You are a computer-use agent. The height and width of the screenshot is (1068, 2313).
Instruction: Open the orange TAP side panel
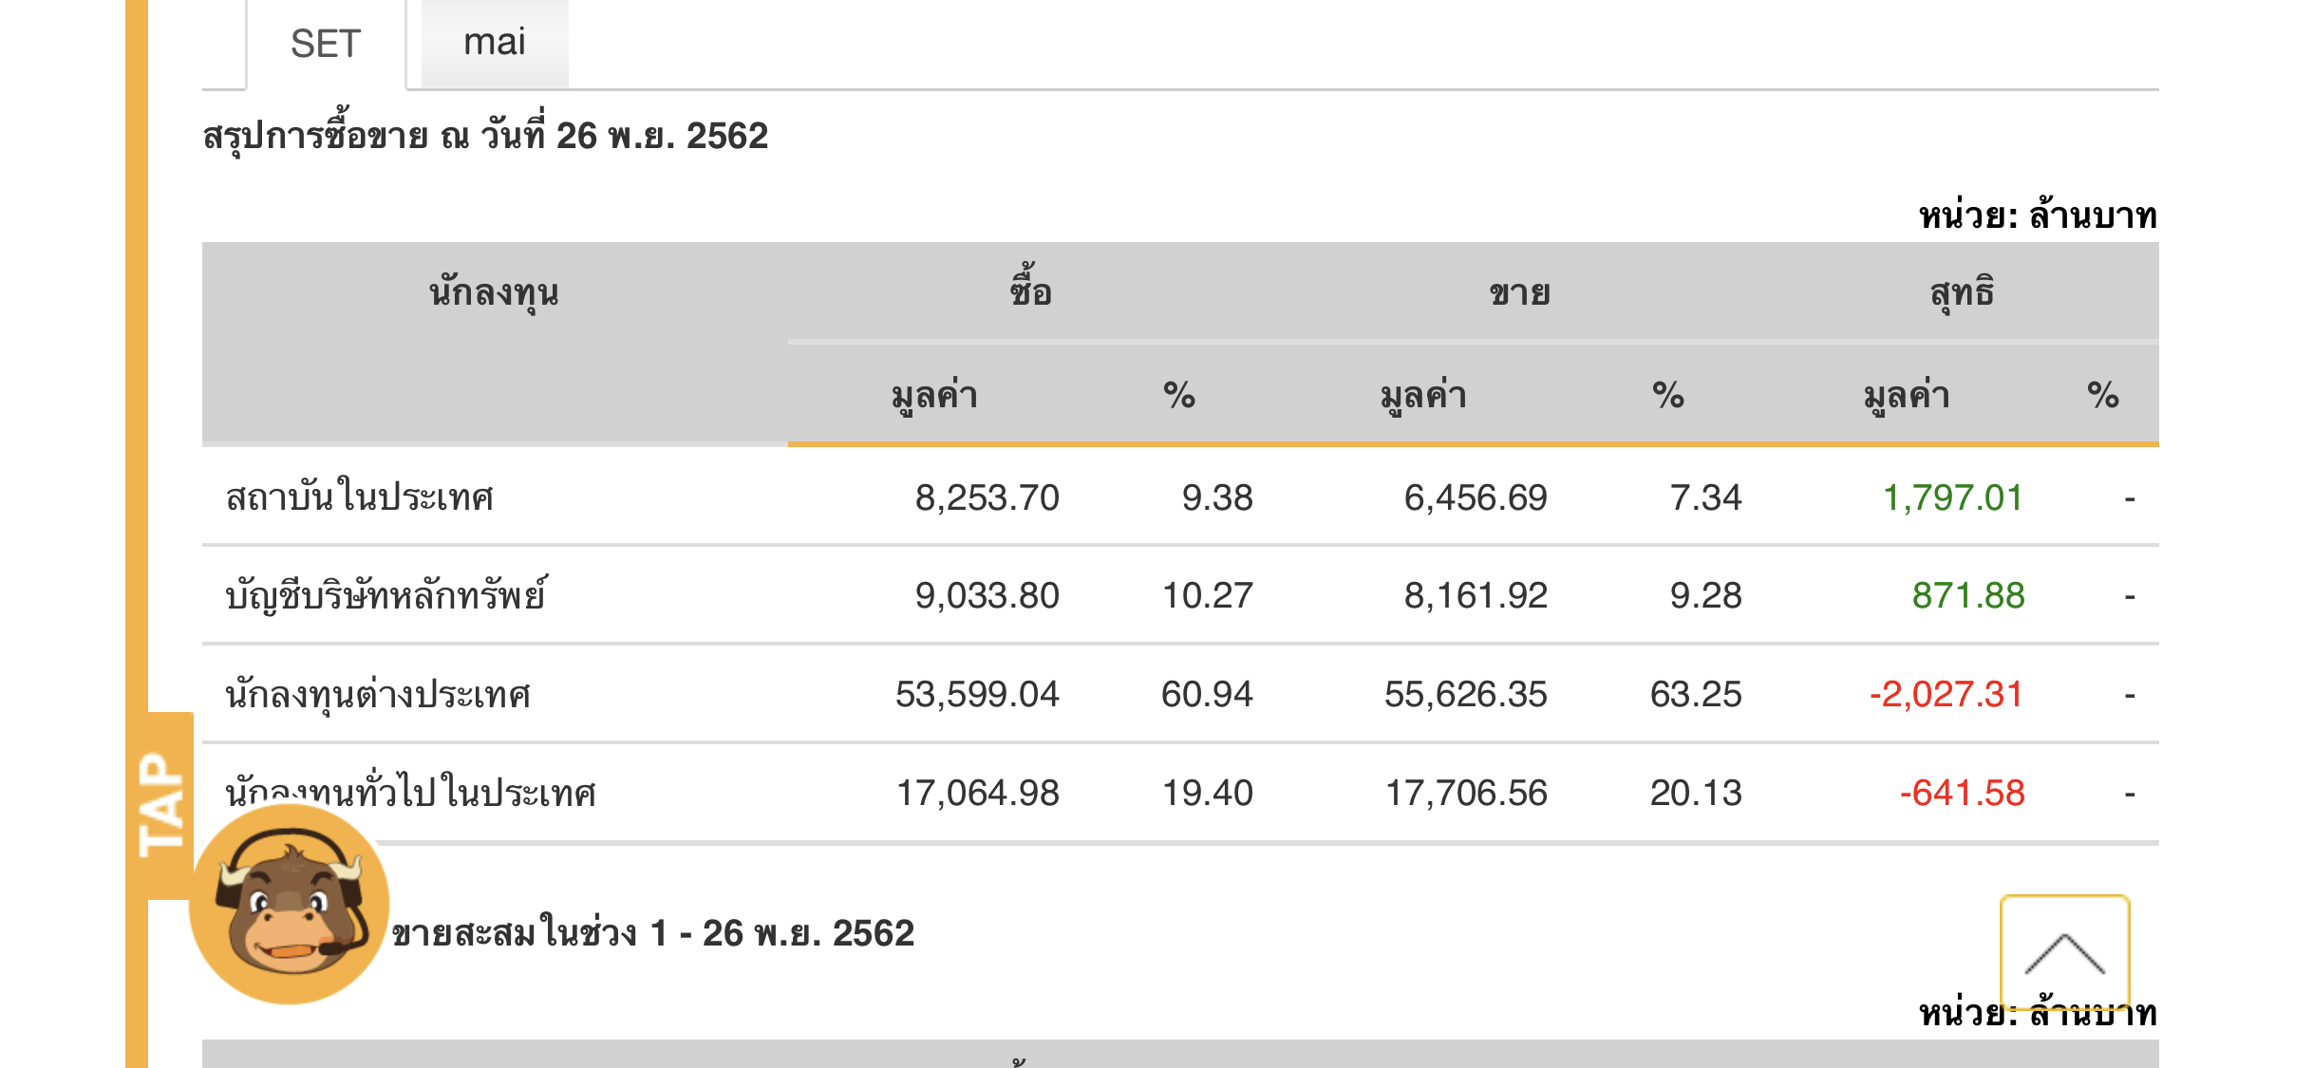(x=161, y=804)
